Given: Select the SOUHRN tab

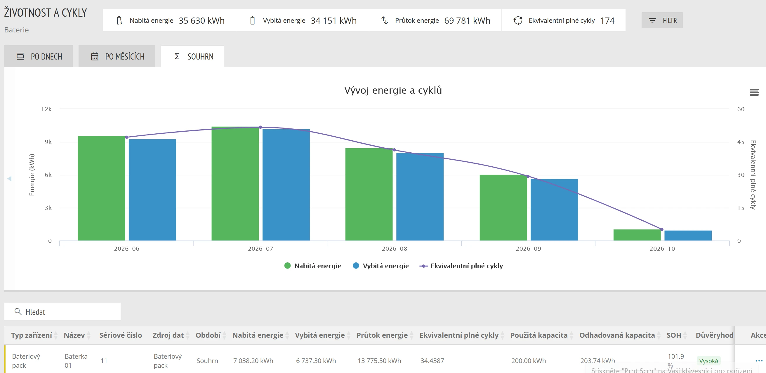Looking at the screenshot, I should [x=192, y=56].
